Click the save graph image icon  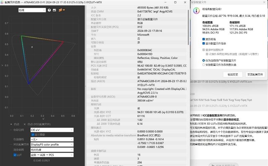54,10
